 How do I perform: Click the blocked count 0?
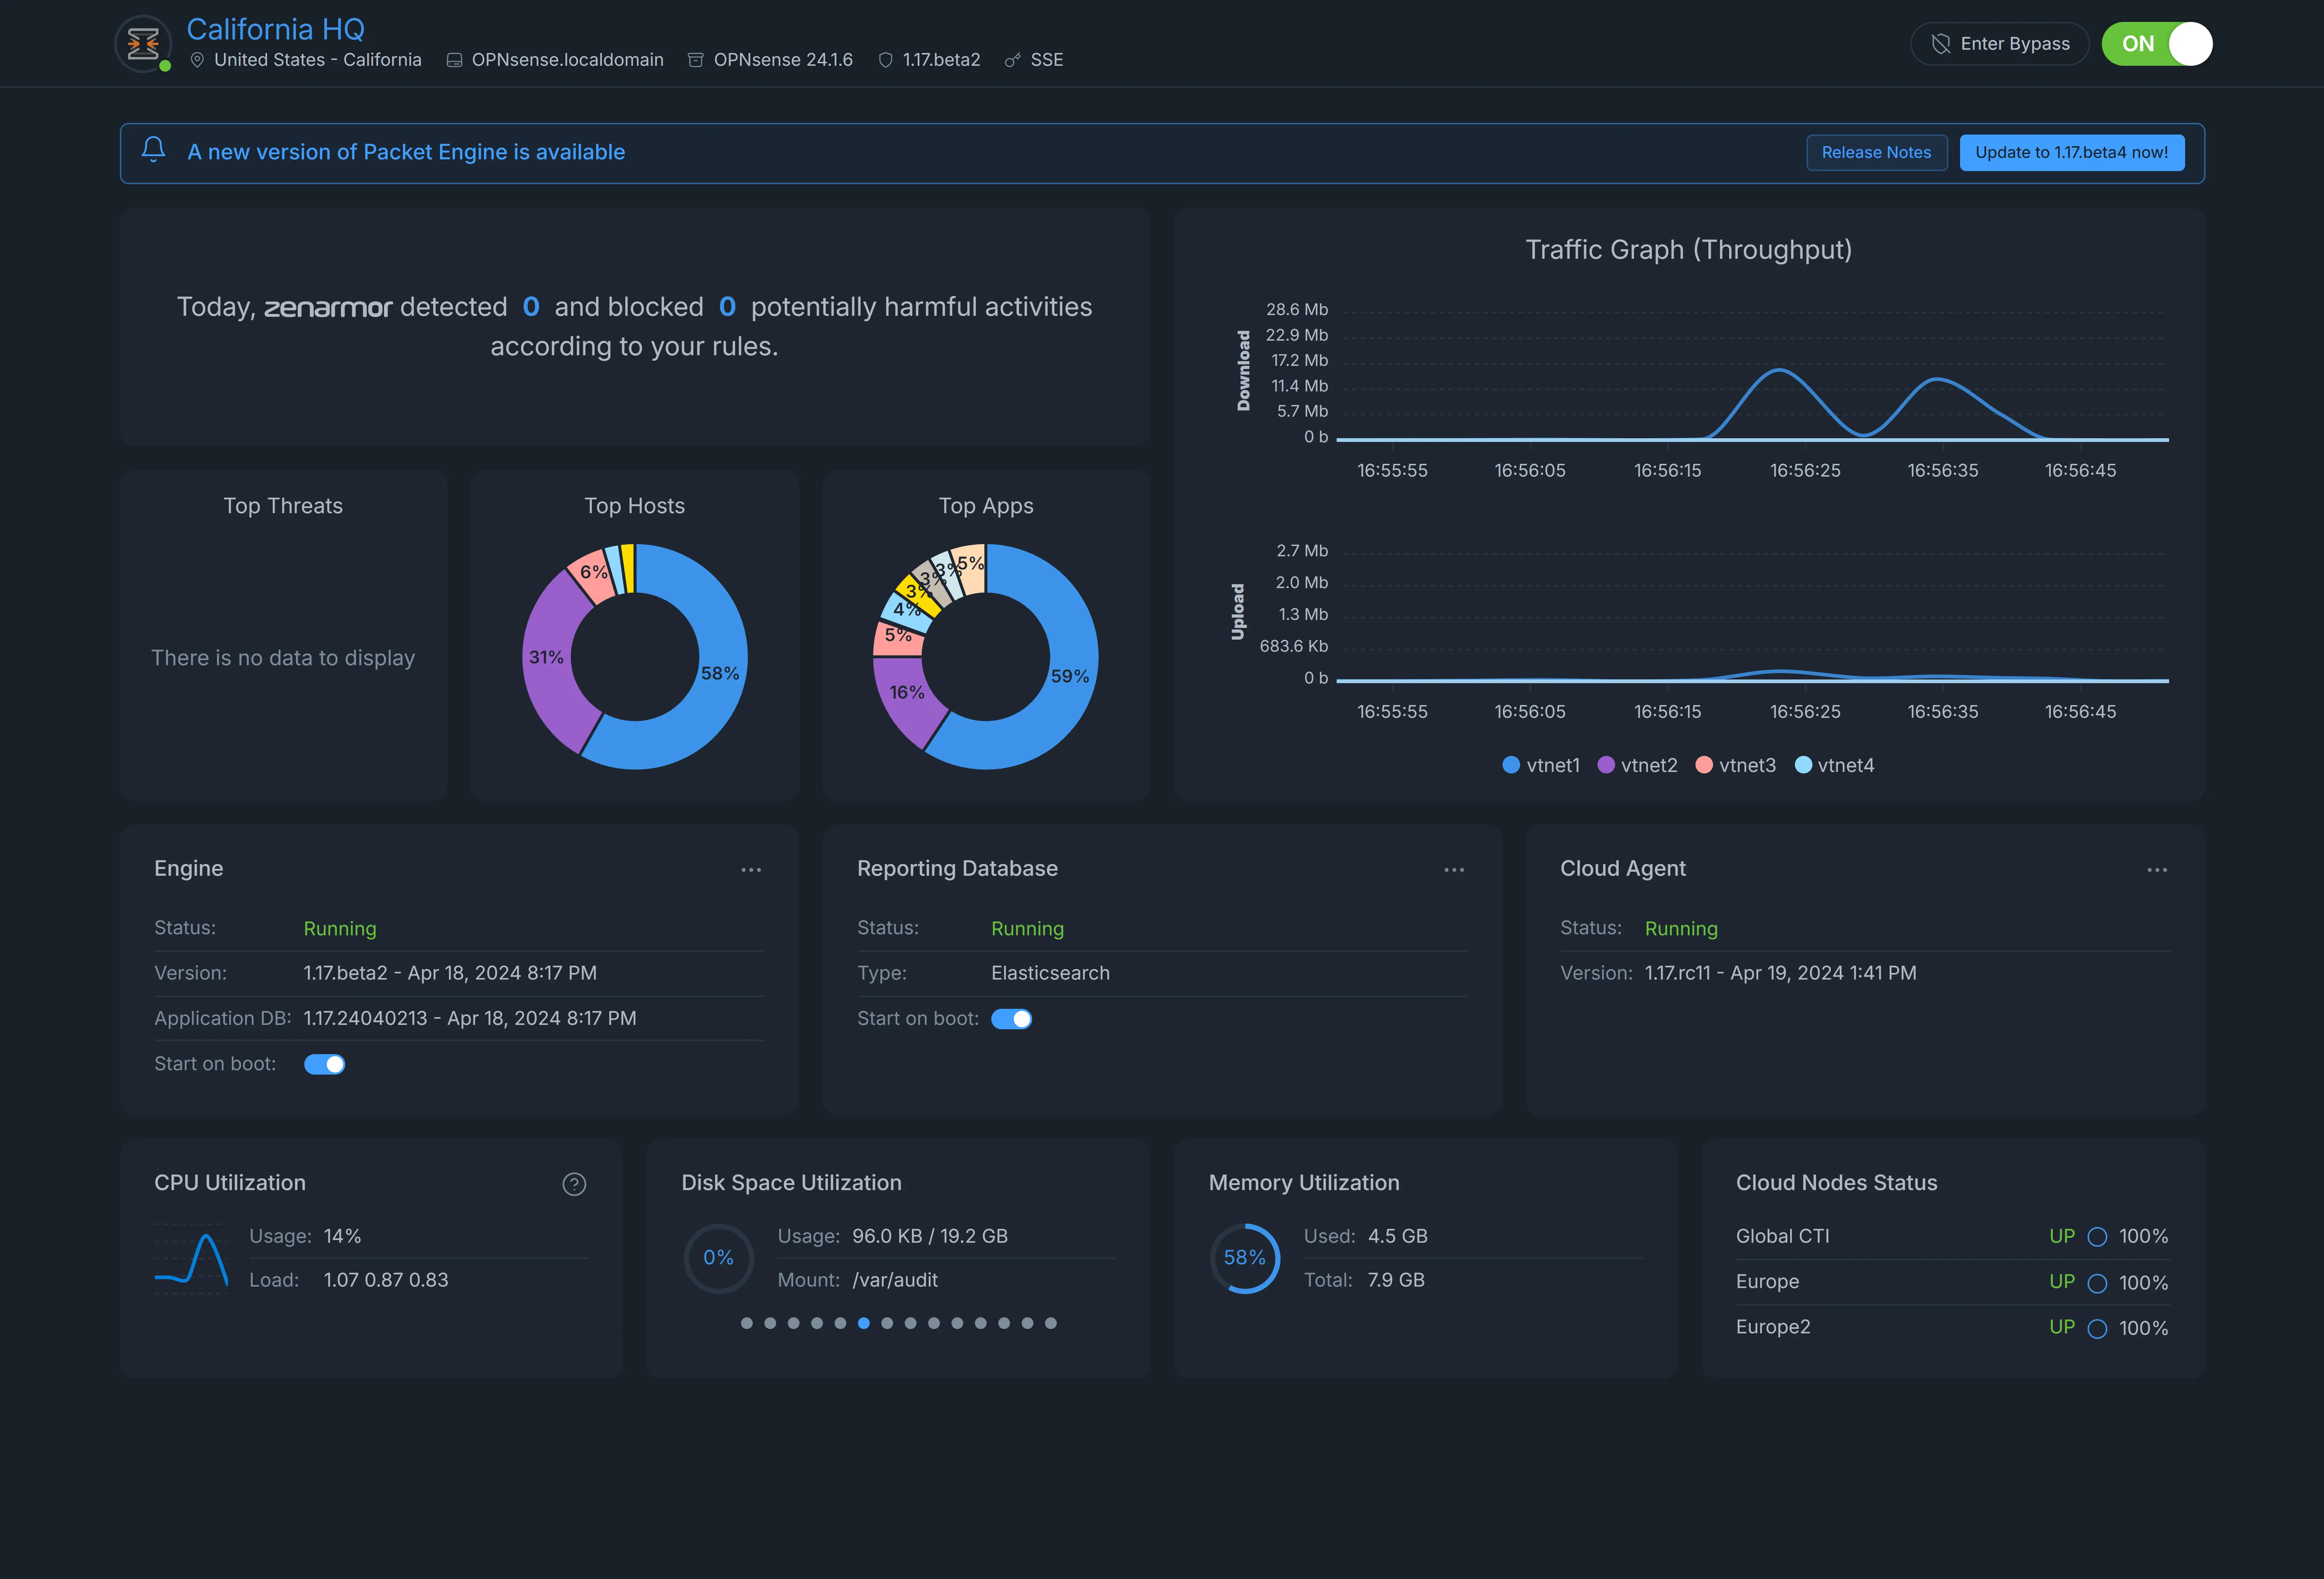(727, 307)
